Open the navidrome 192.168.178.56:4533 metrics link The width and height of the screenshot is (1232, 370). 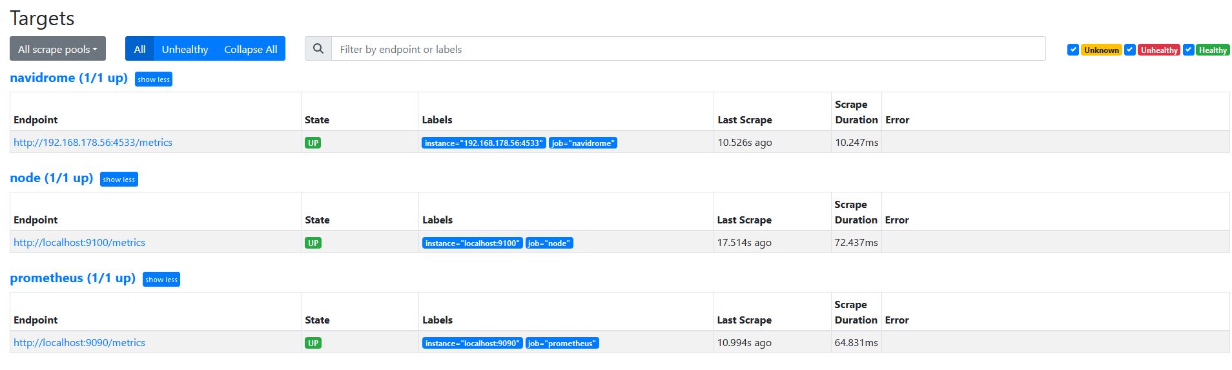(93, 143)
